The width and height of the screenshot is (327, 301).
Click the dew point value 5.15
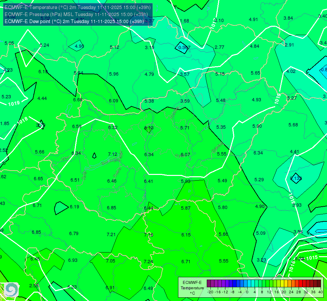coord(220,74)
